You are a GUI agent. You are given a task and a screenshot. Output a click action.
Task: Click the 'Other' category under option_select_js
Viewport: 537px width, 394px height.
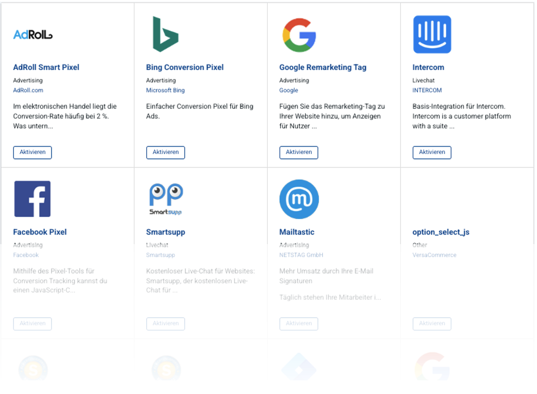420,245
